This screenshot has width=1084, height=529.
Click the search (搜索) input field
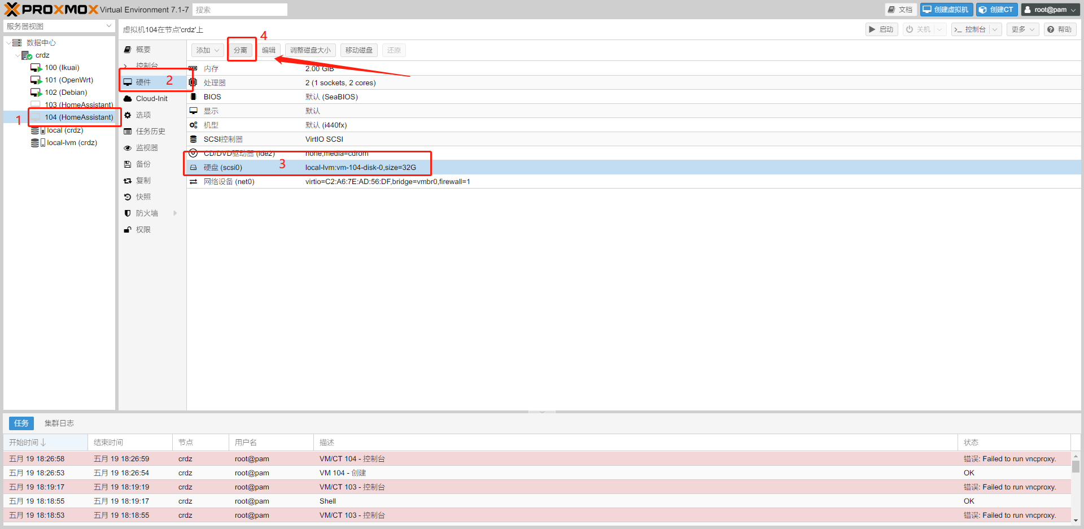239,10
